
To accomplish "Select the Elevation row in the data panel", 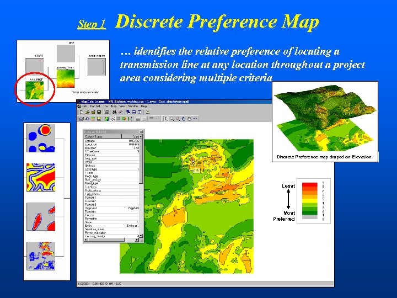I will [x=111, y=148].
